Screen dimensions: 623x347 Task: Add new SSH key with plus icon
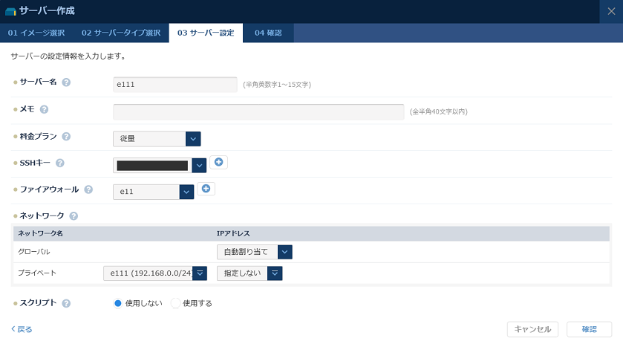coord(219,162)
